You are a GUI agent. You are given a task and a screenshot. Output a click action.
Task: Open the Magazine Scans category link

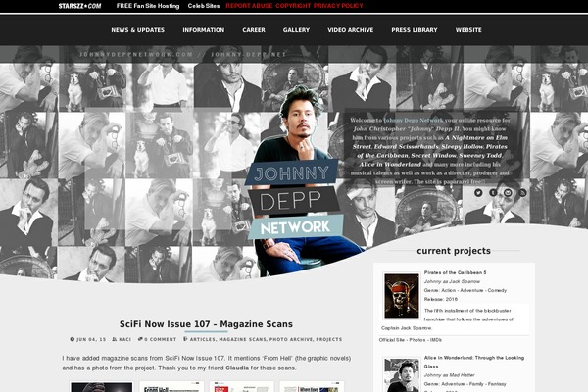[243, 339]
